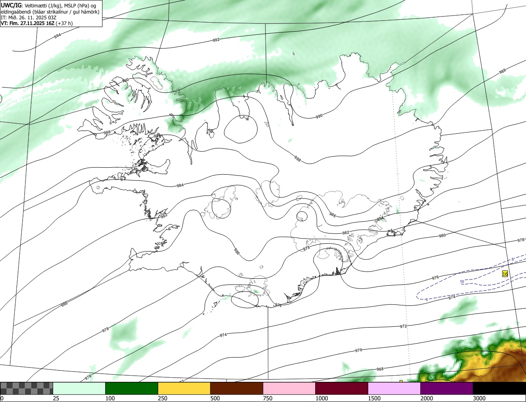Image resolution: width=526 pixels, height=402 pixels.
Task: Click the legend tick label 2000
Action: point(427,398)
